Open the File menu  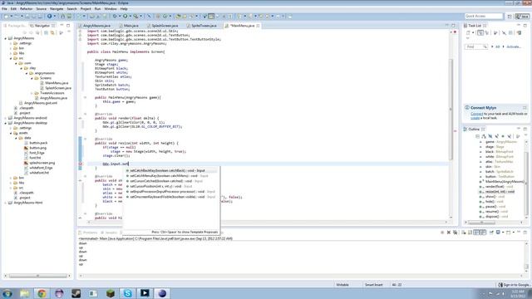pyautogui.click(x=4, y=9)
